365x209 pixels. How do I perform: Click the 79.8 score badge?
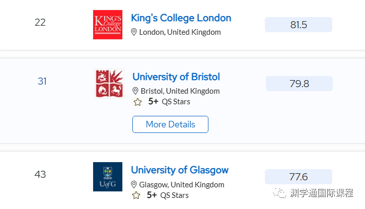[x=300, y=84]
